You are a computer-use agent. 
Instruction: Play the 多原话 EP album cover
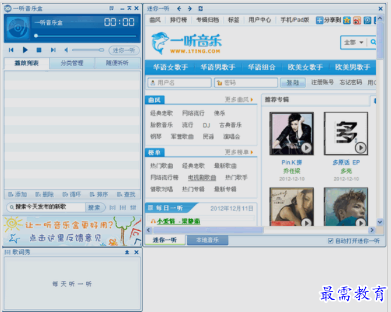pyautogui.click(x=346, y=133)
